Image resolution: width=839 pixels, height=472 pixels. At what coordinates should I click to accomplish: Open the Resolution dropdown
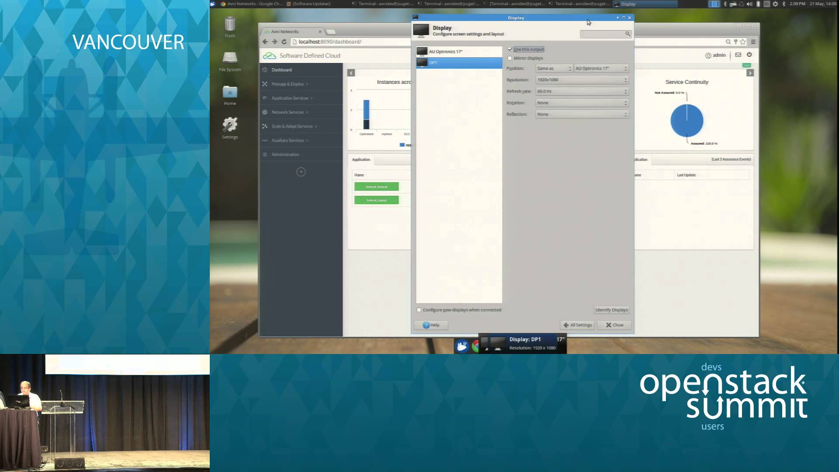tap(582, 80)
